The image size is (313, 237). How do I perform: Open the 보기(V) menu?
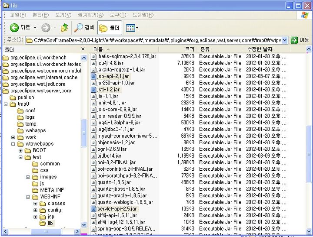63,15
